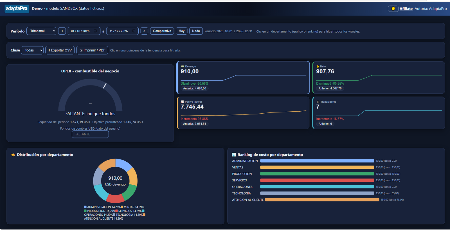The image size is (450, 230).
Task: Click the Neto value 907,76
Action: pyautogui.click(x=325, y=71)
